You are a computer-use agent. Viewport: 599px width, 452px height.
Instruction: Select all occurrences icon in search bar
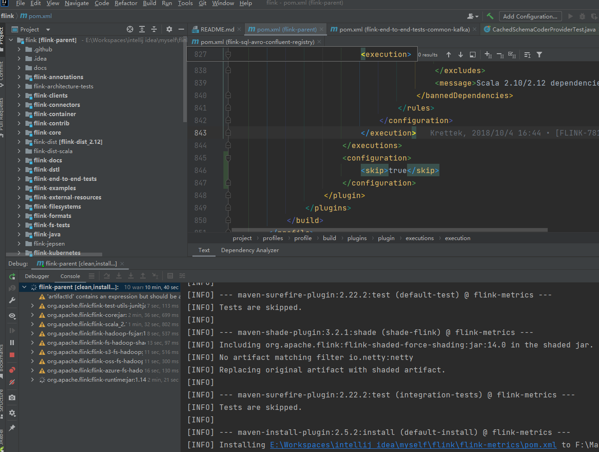pyautogui.click(x=512, y=55)
